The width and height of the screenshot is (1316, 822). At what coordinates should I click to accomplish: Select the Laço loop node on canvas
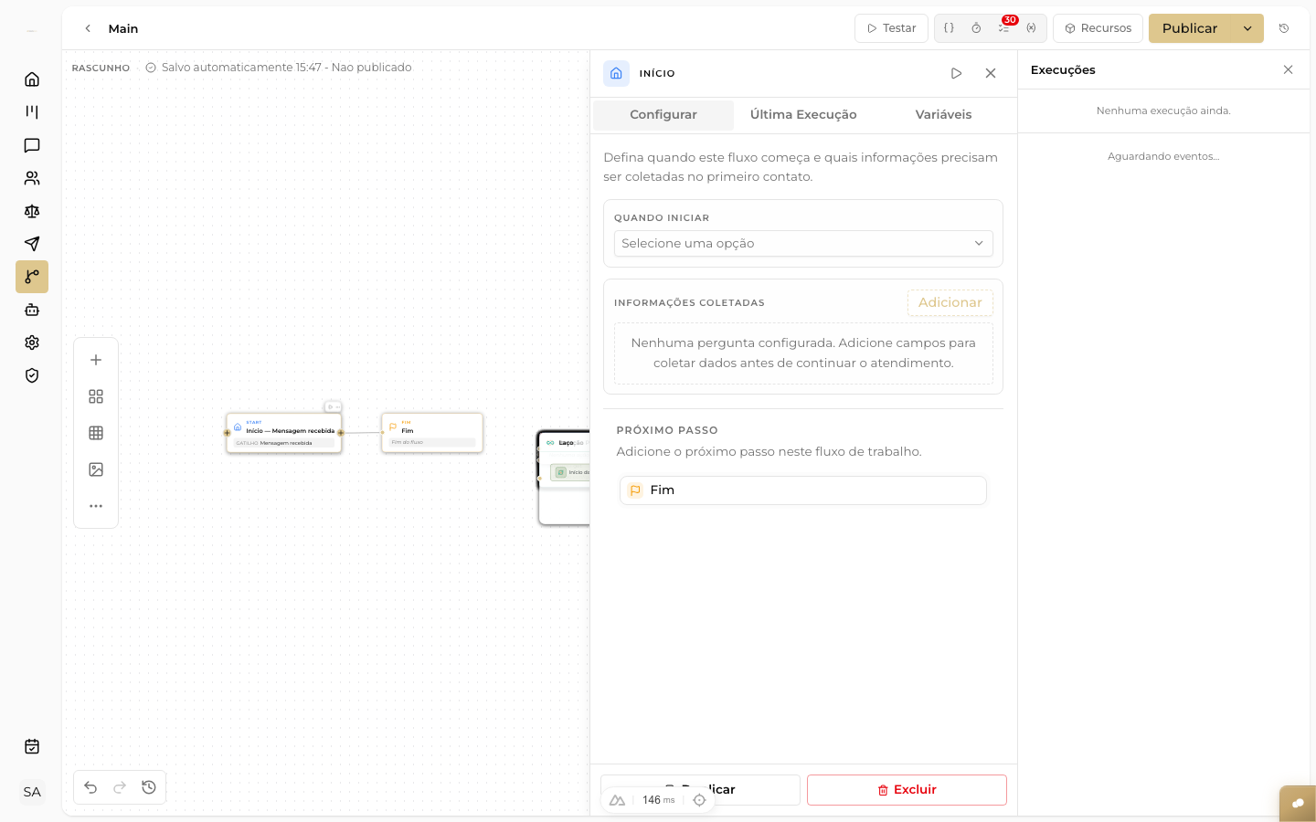(x=564, y=478)
